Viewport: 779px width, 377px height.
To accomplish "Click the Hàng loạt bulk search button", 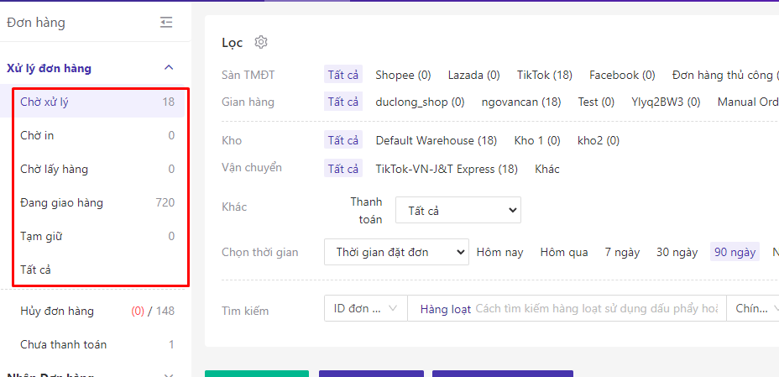I will point(445,309).
